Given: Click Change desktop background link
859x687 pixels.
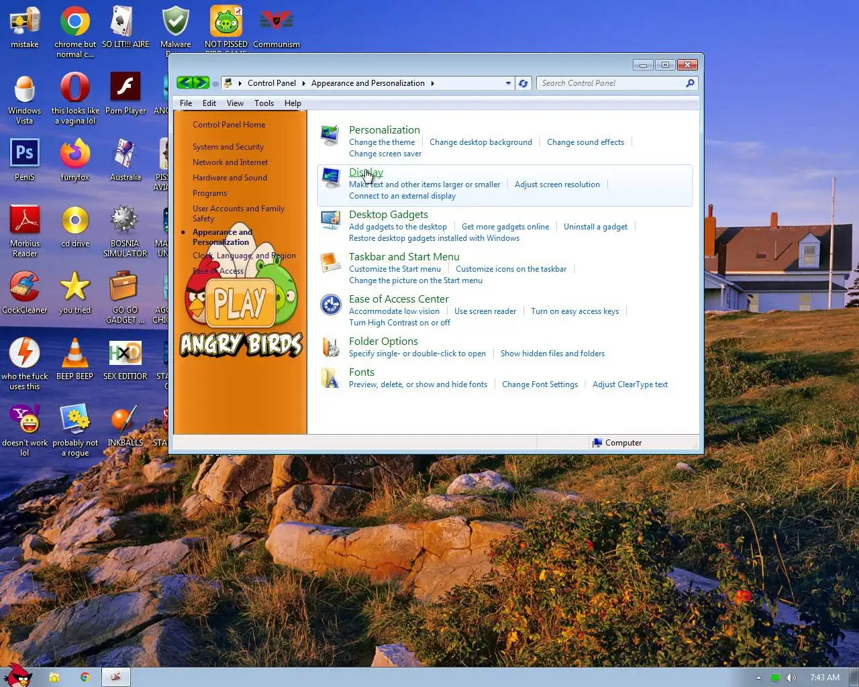Looking at the screenshot, I should point(481,142).
